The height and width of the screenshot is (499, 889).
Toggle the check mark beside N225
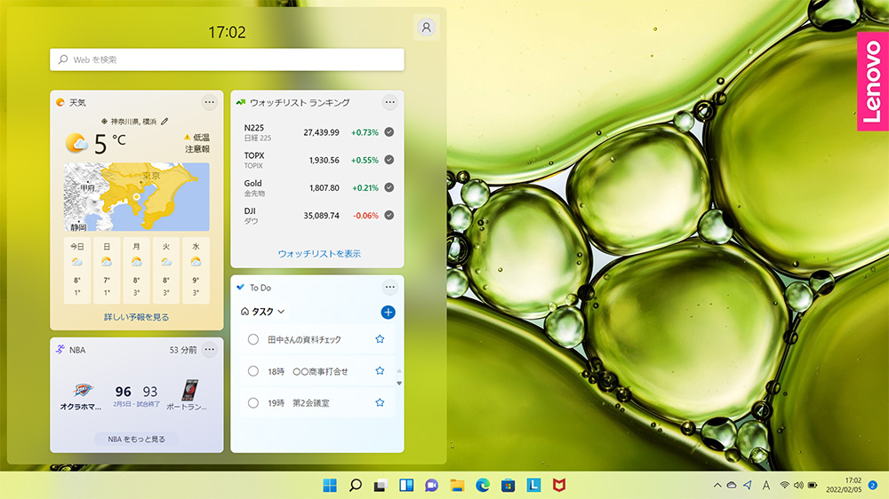point(389,132)
